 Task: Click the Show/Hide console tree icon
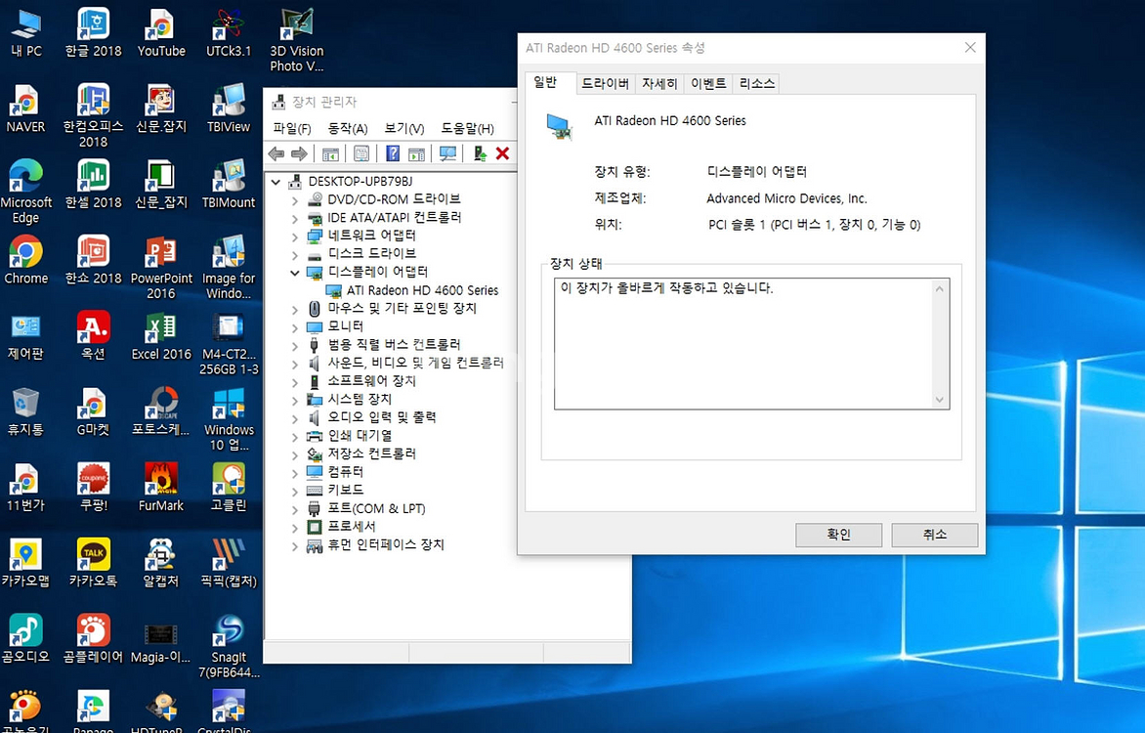point(328,153)
